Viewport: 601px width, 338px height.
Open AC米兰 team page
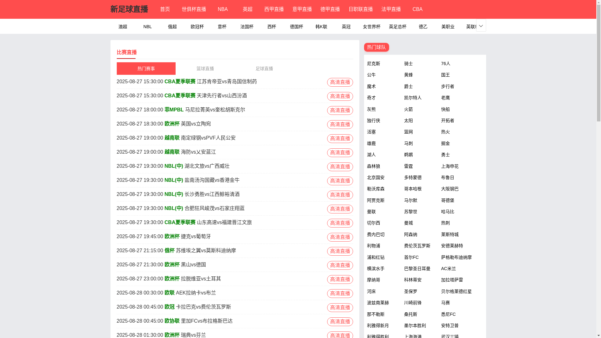click(x=449, y=269)
